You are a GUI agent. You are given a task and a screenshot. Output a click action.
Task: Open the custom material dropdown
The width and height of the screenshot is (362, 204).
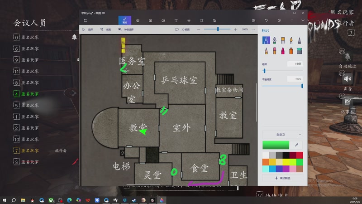(x=282, y=134)
